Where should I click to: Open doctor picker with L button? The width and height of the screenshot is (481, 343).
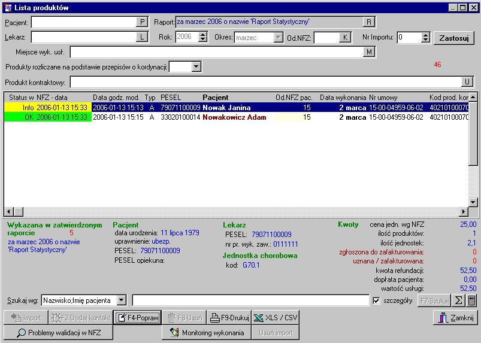tap(142, 37)
